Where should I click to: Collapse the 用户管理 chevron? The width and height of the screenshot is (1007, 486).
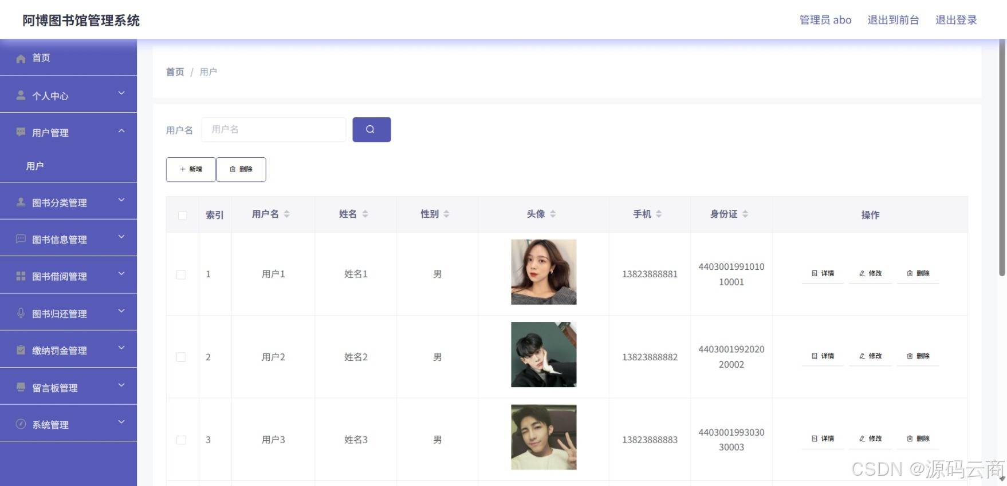point(121,131)
